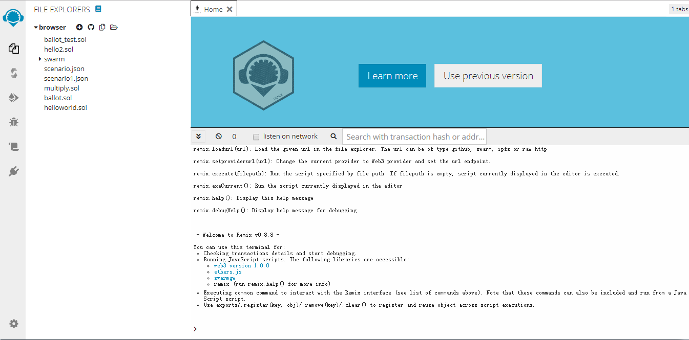
Task: Open the Plugin manager plug icon
Action: coord(14,171)
